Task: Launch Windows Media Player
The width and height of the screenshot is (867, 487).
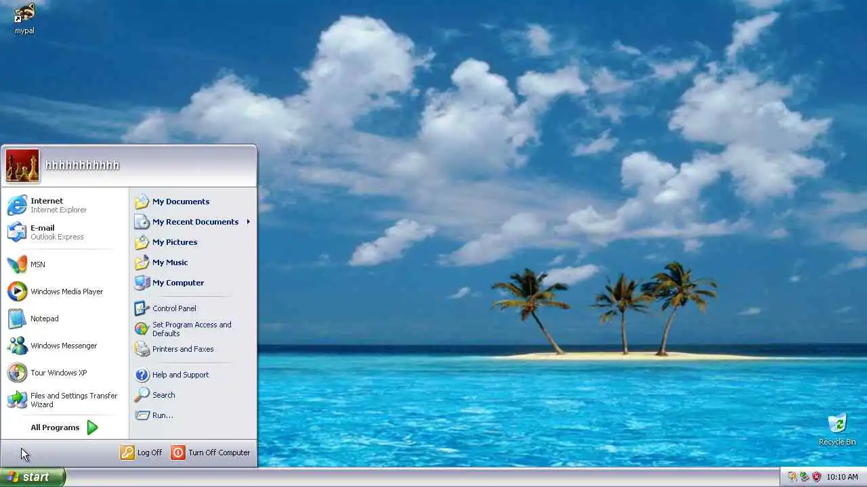Action: point(65,292)
